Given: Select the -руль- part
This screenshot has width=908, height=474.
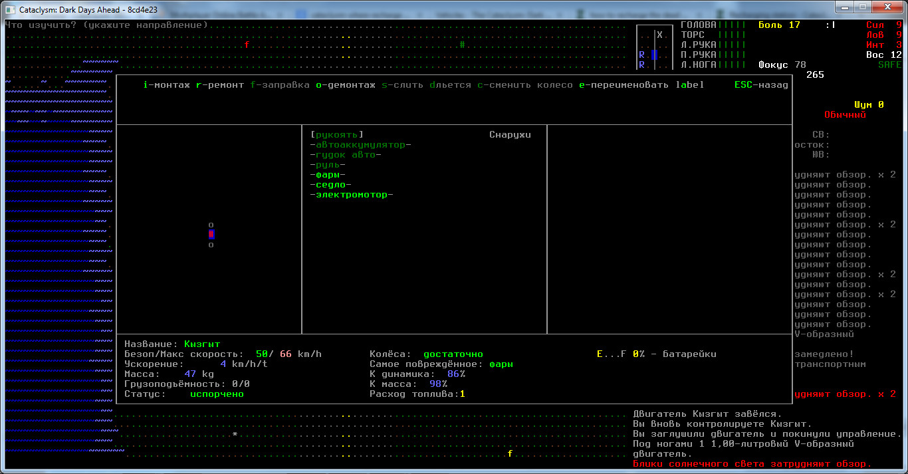Looking at the screenshot, I should (x=328, y=164).
